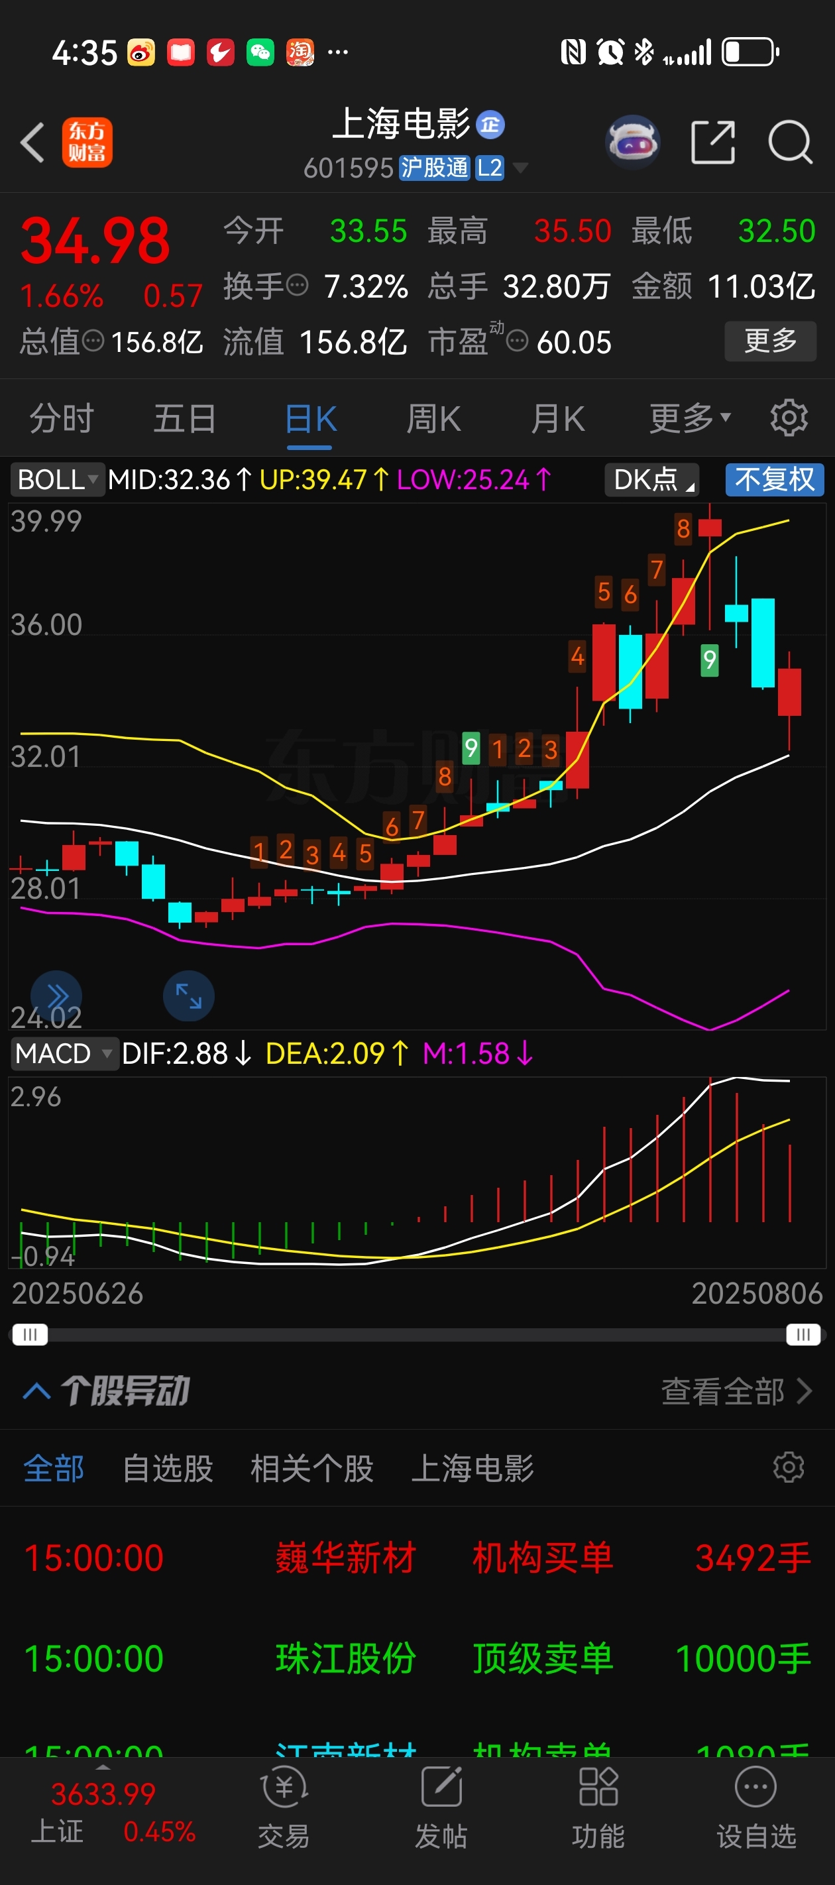Screen dimensions: 835x1885
Task: Tap the WeChat status bar notification icon
Action: 260,52
